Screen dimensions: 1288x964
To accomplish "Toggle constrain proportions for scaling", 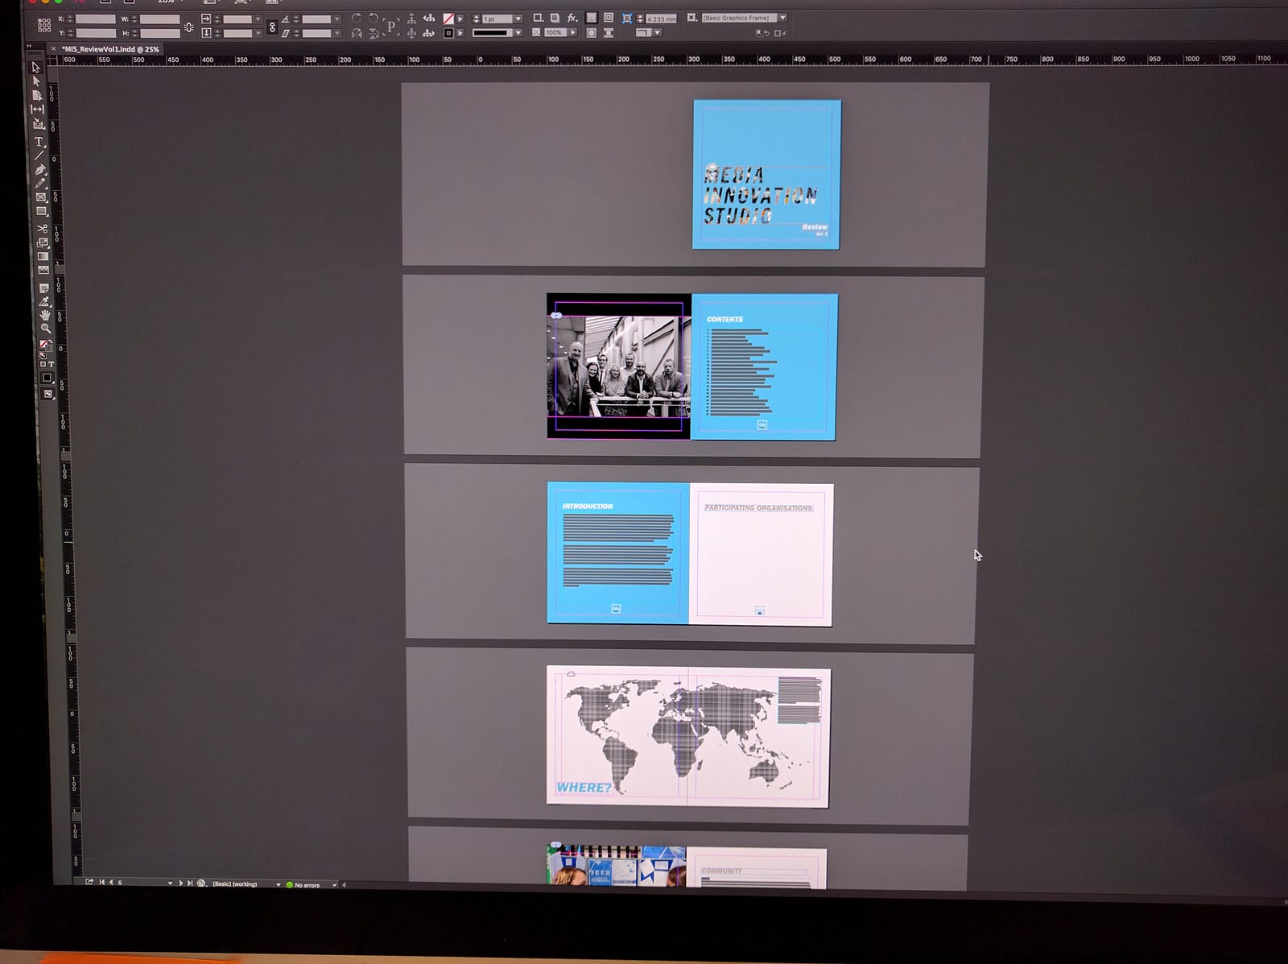I will [272, 27].
